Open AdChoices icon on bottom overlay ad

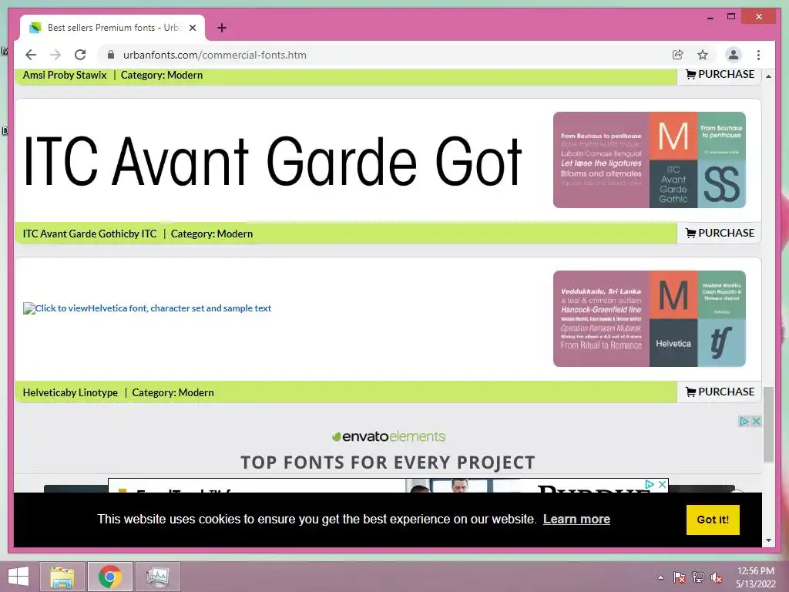pyautogui.click(x=650, y=484)
